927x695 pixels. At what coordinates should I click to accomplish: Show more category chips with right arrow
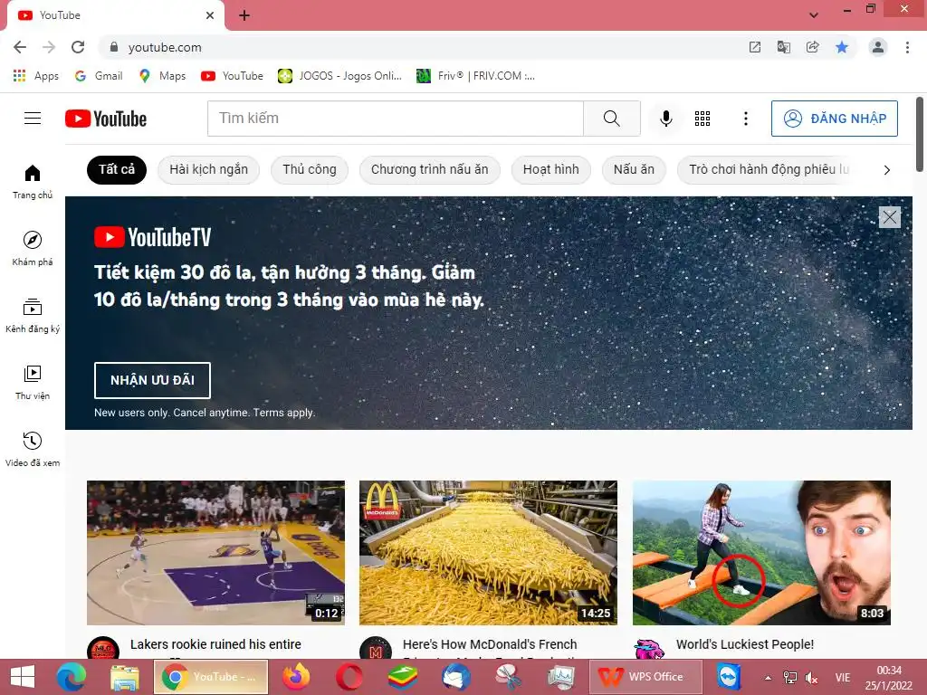pyautogui.click(x=886, y=170)
